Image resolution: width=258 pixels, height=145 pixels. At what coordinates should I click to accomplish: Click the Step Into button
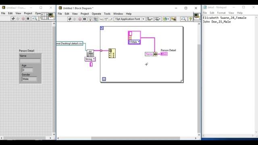(101, 19)
